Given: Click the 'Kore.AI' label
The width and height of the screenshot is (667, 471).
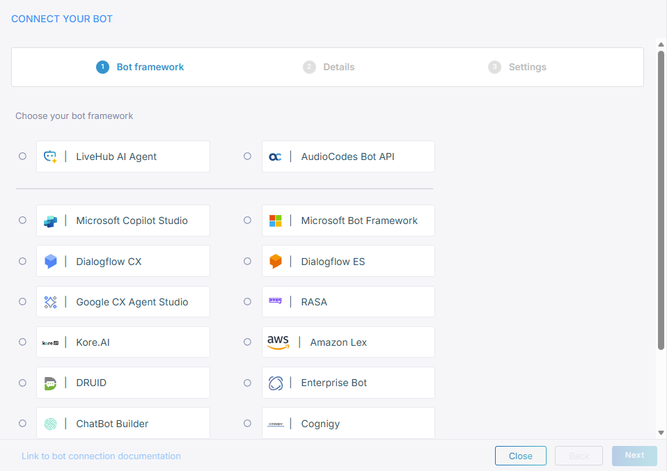Looking at the screenshot, I should pos(93,342).
